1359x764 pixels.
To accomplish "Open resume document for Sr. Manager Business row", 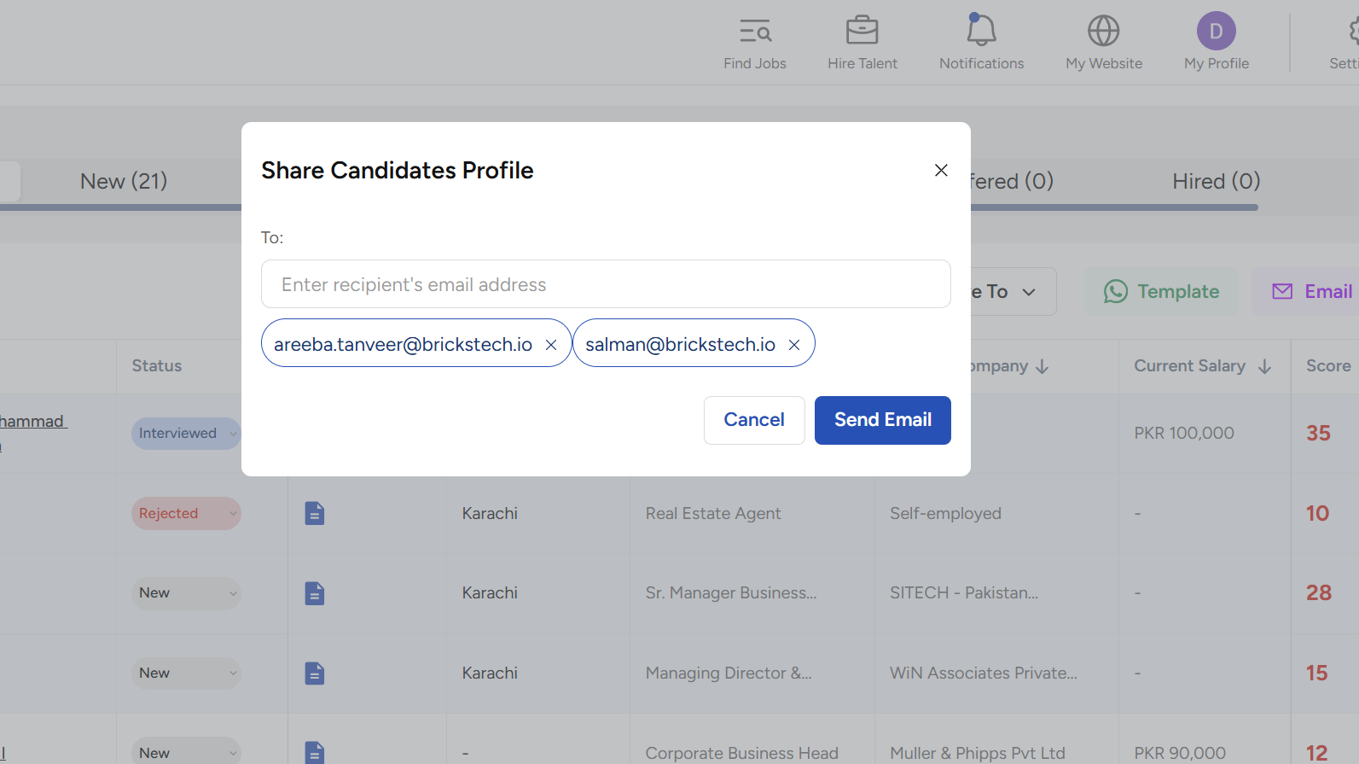I will pos(315,593).
